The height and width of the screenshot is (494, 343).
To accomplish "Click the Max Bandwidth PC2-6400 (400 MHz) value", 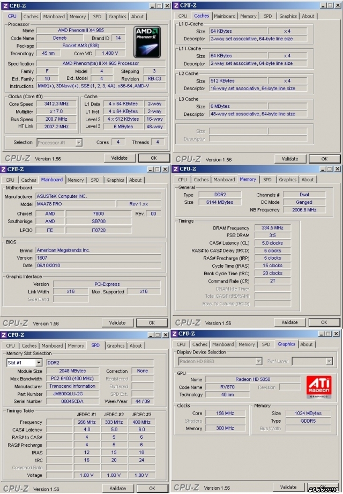I will tap(72, 379).
